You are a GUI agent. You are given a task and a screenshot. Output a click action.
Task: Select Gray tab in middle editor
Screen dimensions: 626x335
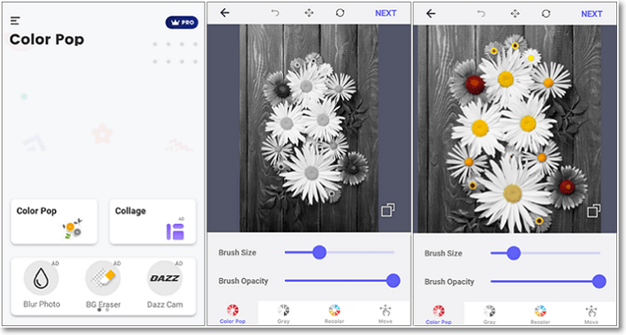click(283, 314)
